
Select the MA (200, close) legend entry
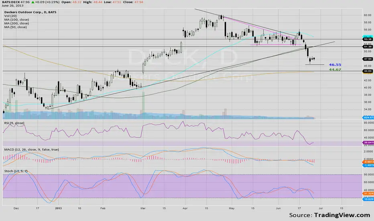point(16,23)
